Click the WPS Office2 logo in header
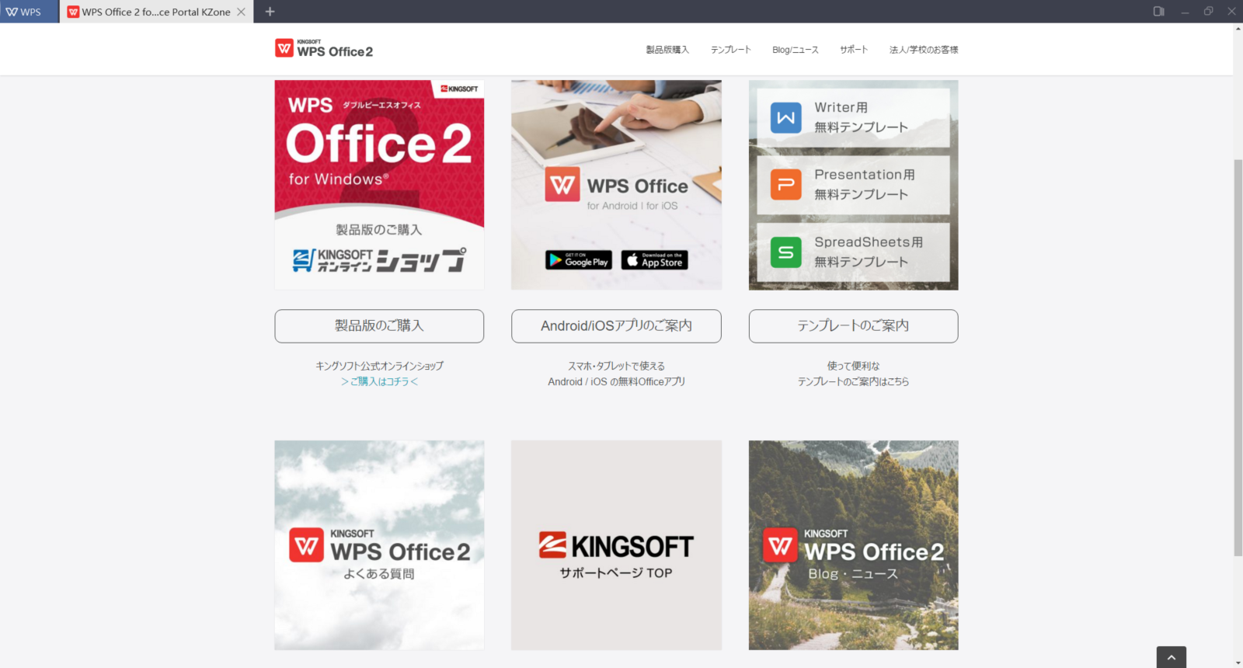The height and width of the screenshot is (668, 1243). click(x=324, y=49)
